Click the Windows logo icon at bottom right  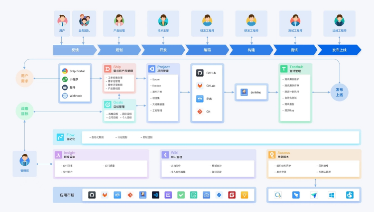click(x=331, y=195)
